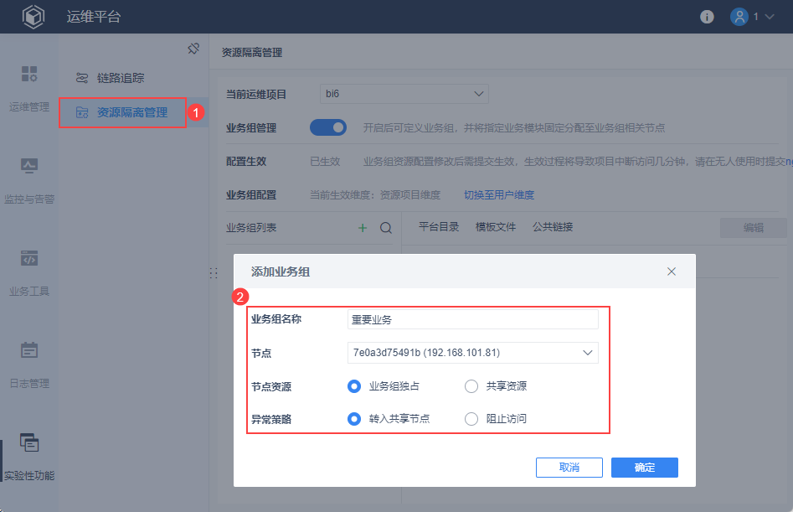Toggle the 业务组管理 switch
Image resolution: width=793 pixels, height=512 pixels.
[328, 127]
